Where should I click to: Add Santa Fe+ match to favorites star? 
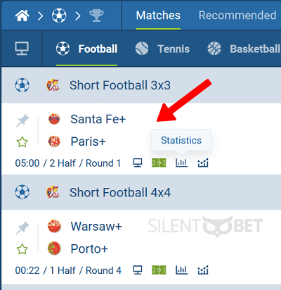click(22, 142)
